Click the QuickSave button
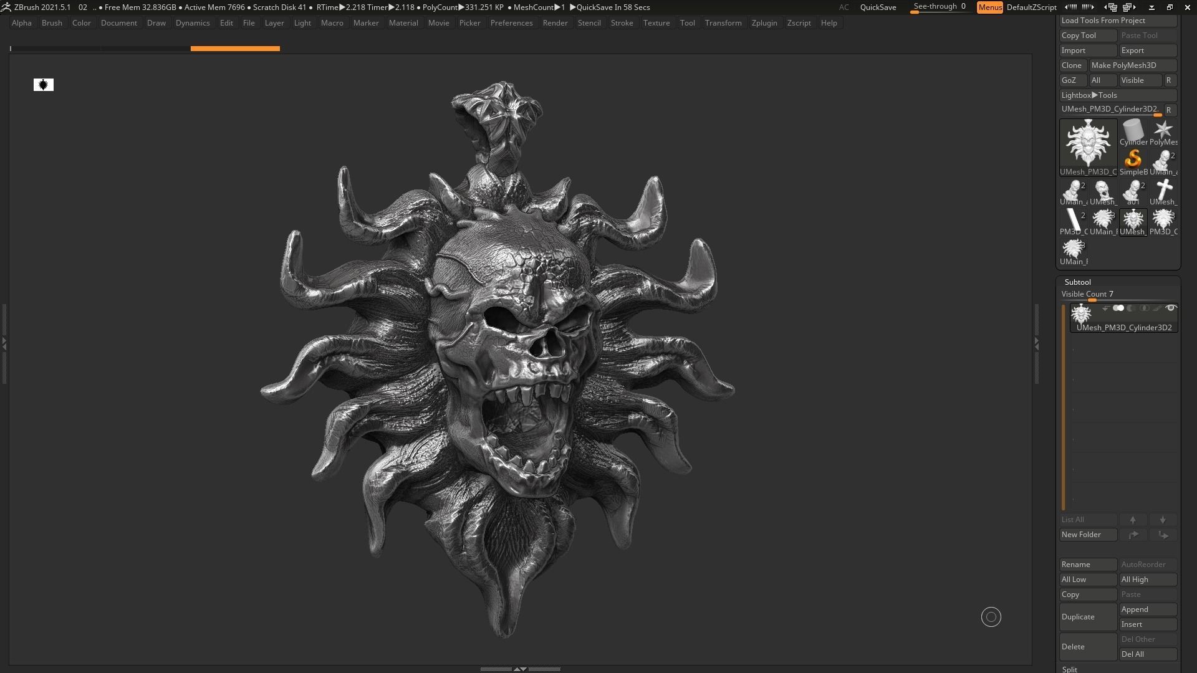The image size is (1197, 673). (x=878, y=7)
